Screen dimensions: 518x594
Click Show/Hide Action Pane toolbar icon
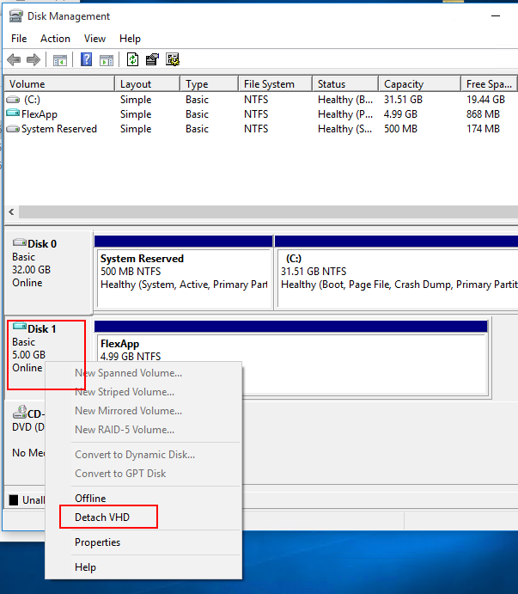[x=107, y=59]
